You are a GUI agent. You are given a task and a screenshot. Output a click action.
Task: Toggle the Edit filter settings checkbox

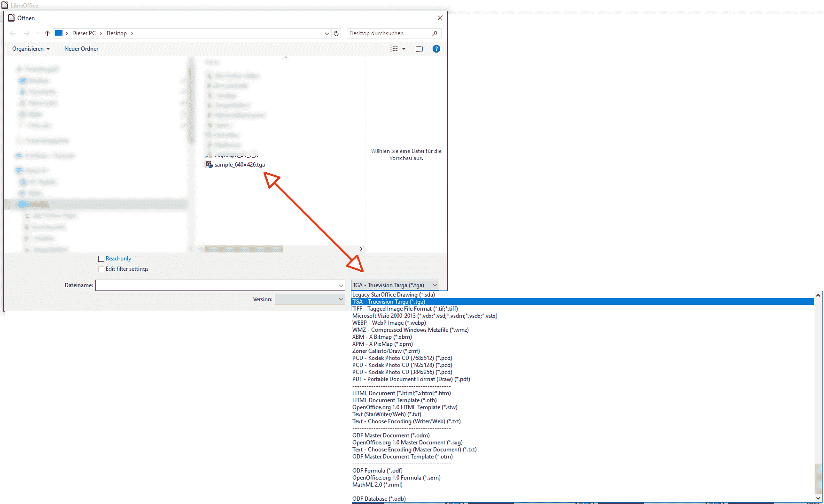pyautogui.click(x=101, y=269)
